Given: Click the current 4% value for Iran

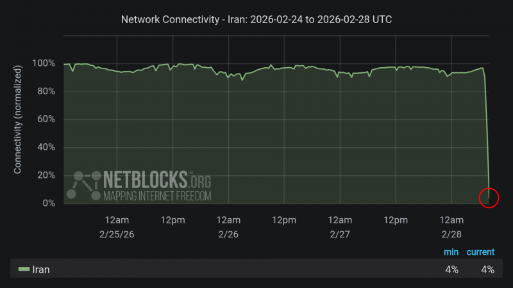Looking at the screenshot, I should point(487,269).
